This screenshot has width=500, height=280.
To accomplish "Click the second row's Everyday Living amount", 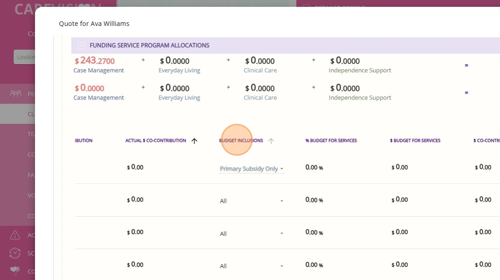I will pos(174,88).
